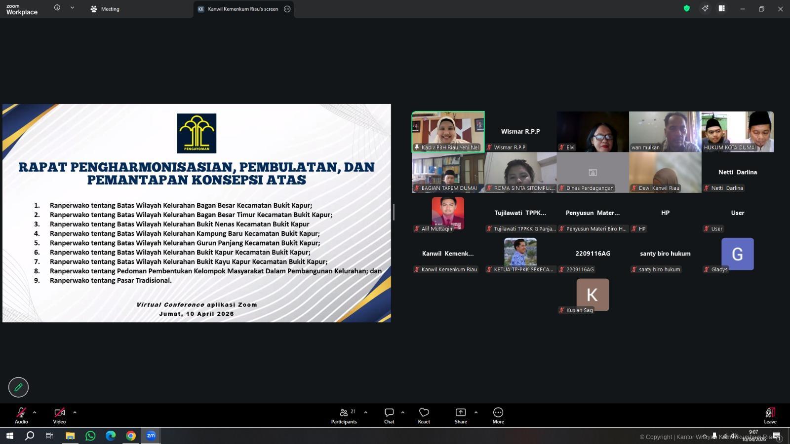
Task: Open the More options menu
Action: (x=498, y=415)
